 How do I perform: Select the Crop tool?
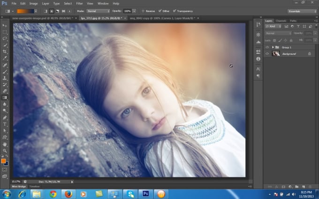point(5,52)
